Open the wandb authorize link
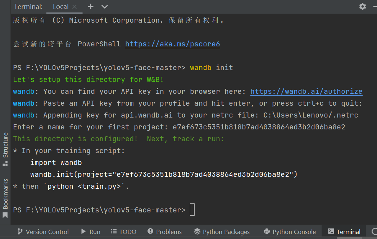Screen dimensions: 377x239 (306, 91)
